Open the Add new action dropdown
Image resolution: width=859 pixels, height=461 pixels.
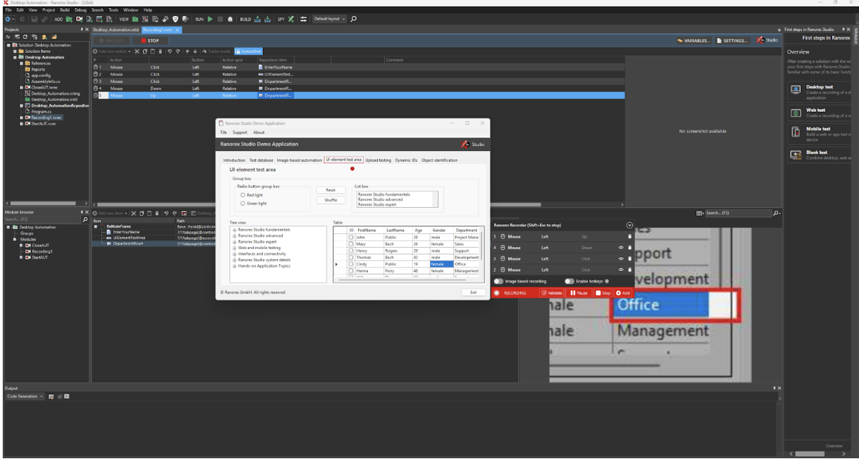(112, 51)
